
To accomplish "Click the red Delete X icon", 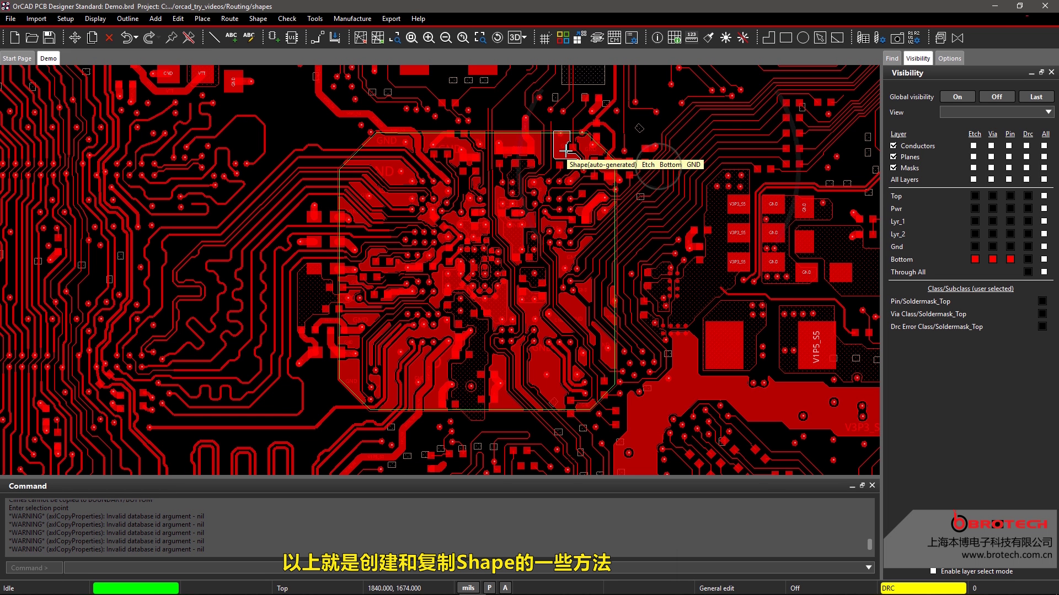I will 109,37.
